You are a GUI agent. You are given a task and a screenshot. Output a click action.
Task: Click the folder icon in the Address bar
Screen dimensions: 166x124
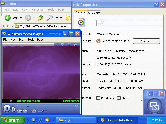click(x=17, y=26)
